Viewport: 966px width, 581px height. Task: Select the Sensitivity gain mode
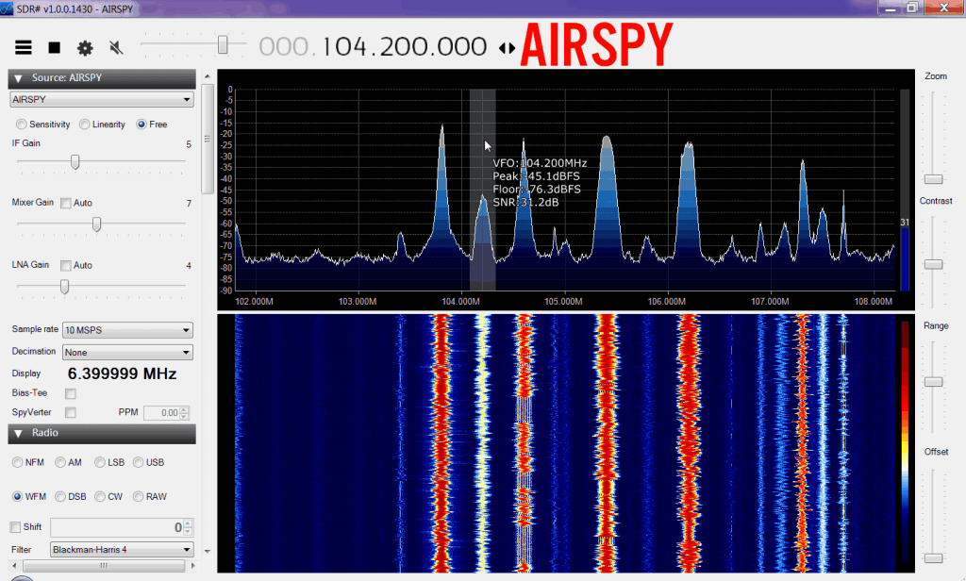21,124
